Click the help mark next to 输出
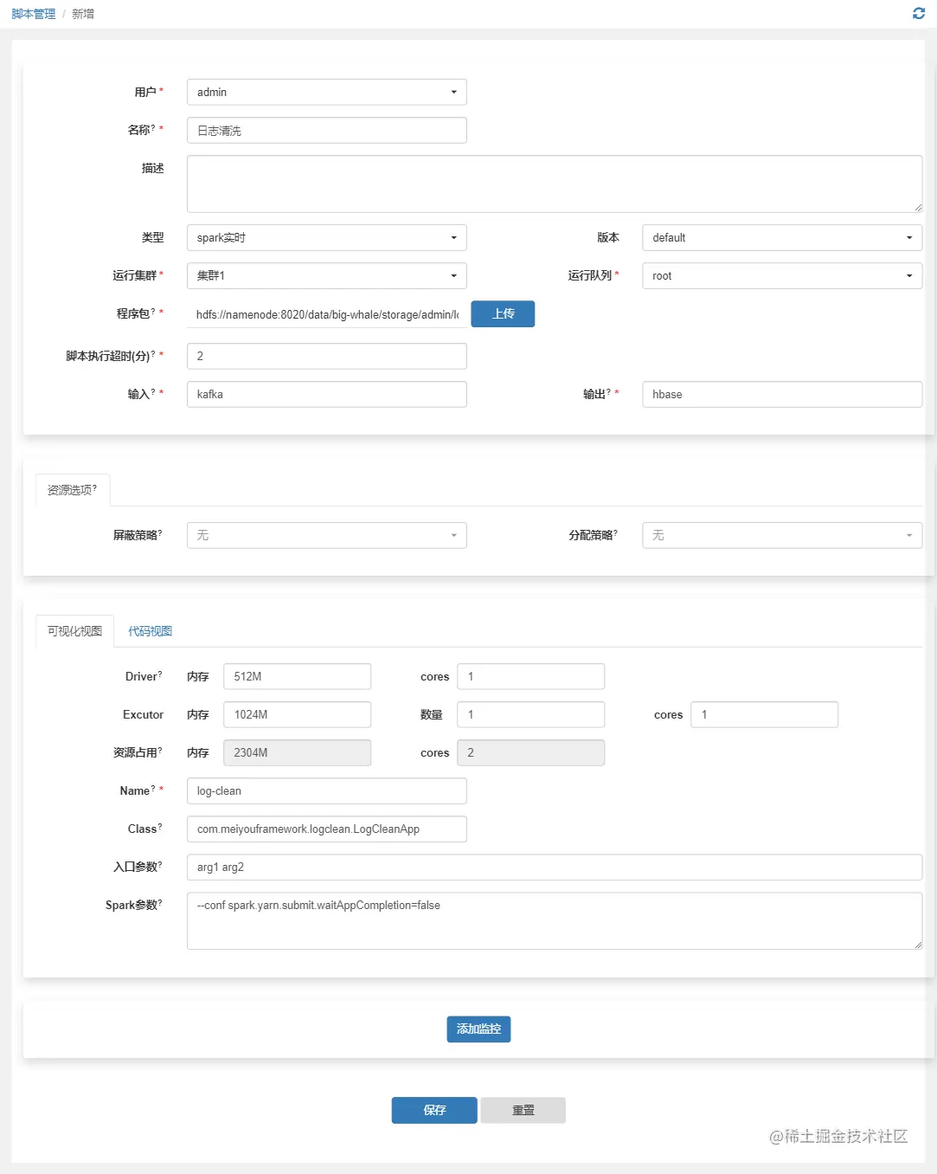Viewport: 937px width, 1174px height. click(x=608, y=391)
